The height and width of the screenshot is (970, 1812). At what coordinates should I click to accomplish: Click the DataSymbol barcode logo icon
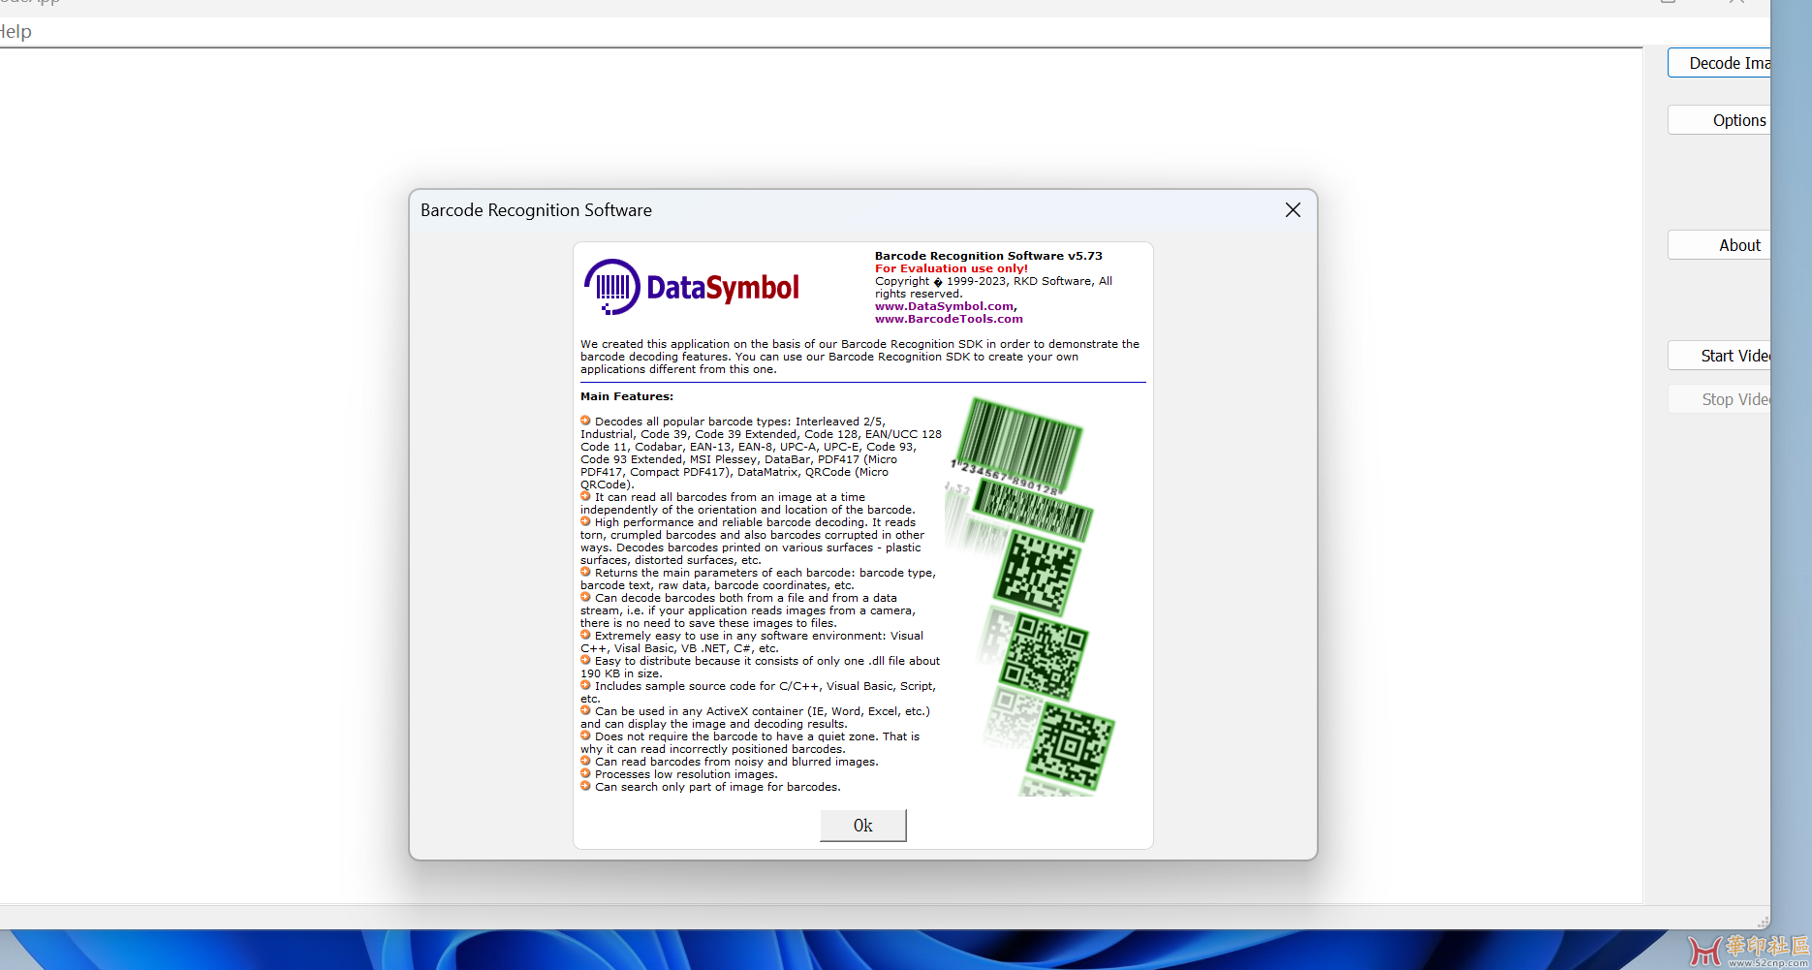tap(611, 287)
